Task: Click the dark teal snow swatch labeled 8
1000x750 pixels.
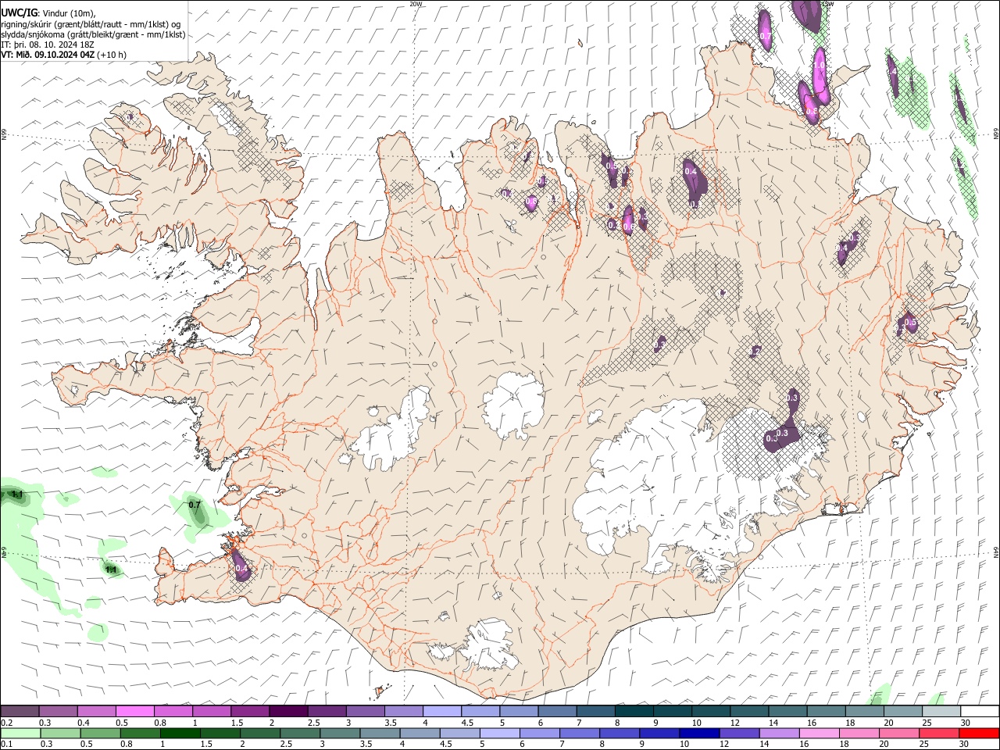Action: [634, 712]
